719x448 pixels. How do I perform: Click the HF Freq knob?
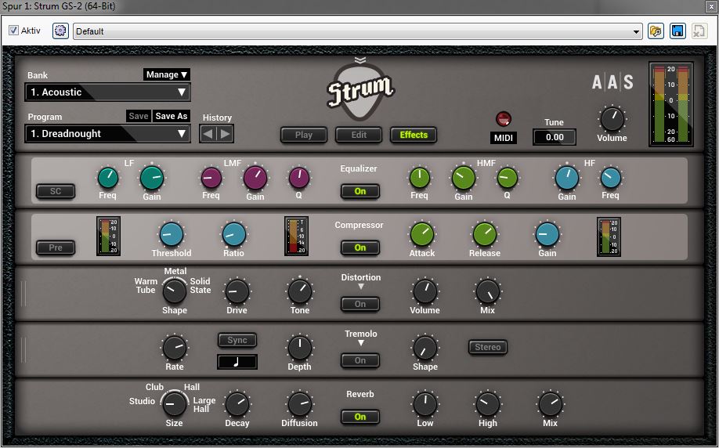pyautogui.click(x=611, y=178)
